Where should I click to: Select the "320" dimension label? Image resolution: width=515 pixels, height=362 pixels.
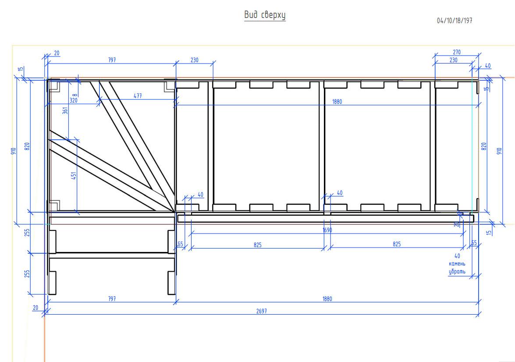click(x=74, y=100)
